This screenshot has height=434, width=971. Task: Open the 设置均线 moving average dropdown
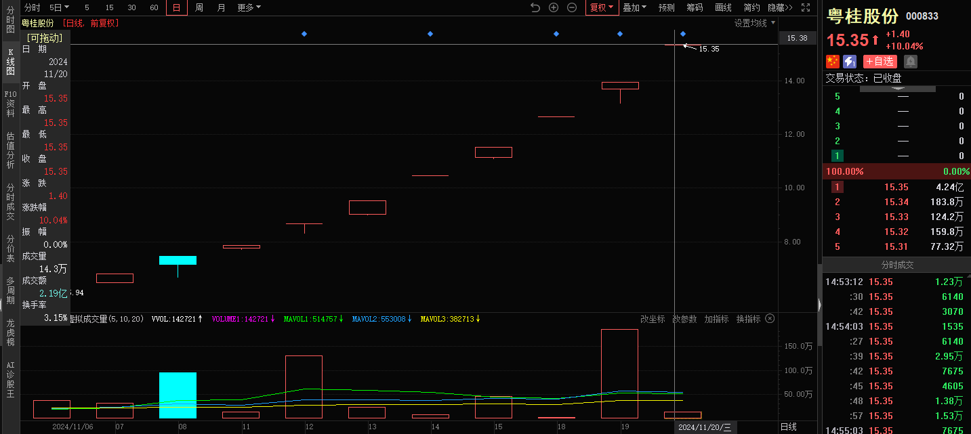[755, 23]
